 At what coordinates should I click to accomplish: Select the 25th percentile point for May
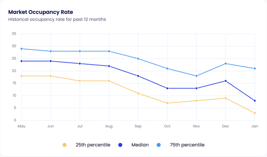click(21, 76)
